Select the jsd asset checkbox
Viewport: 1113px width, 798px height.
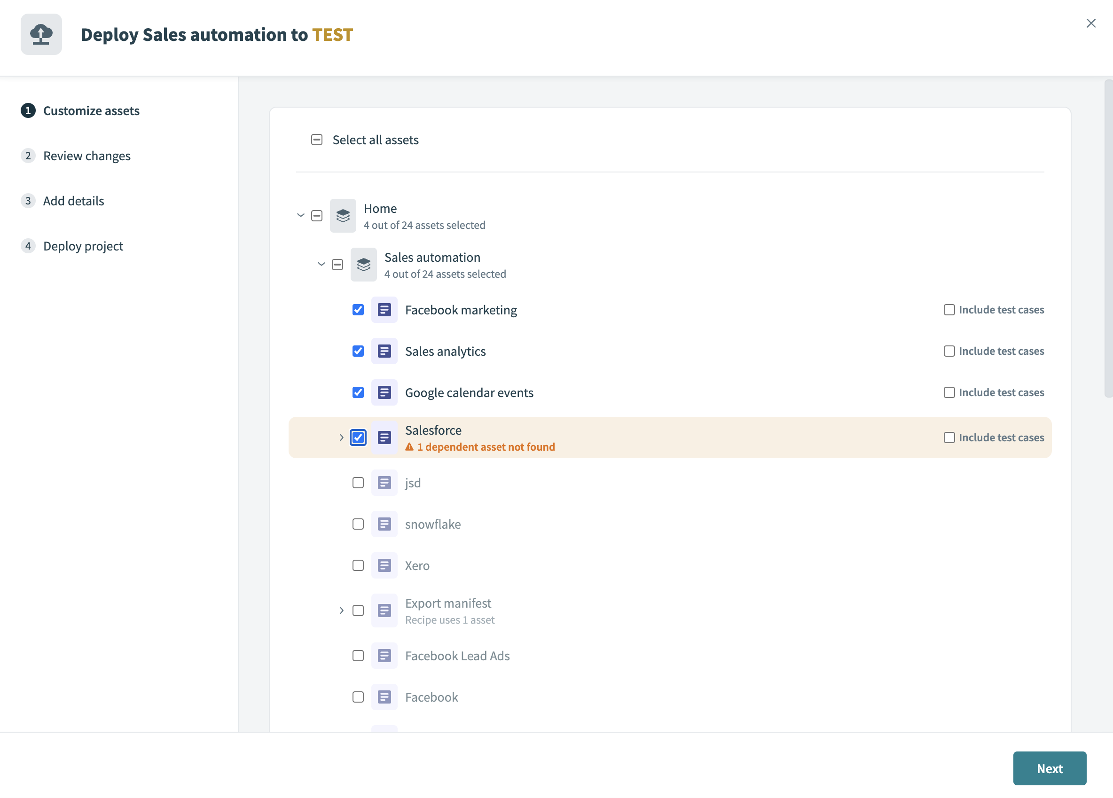coord(358,483)
